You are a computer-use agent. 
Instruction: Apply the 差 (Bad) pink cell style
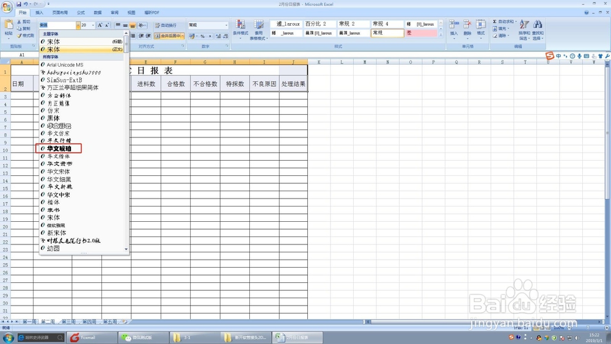click(x=421, y=33)
